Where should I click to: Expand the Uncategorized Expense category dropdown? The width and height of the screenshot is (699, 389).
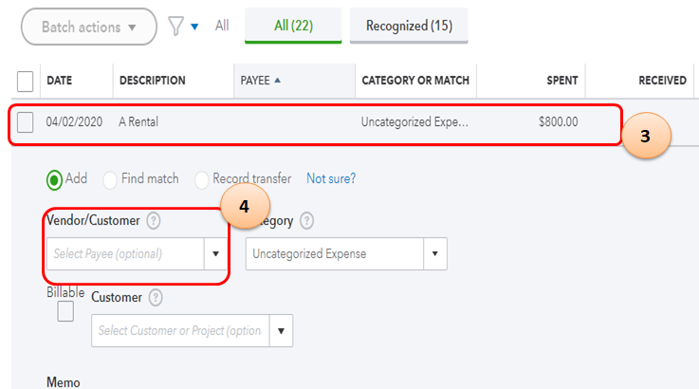[435, 254]
